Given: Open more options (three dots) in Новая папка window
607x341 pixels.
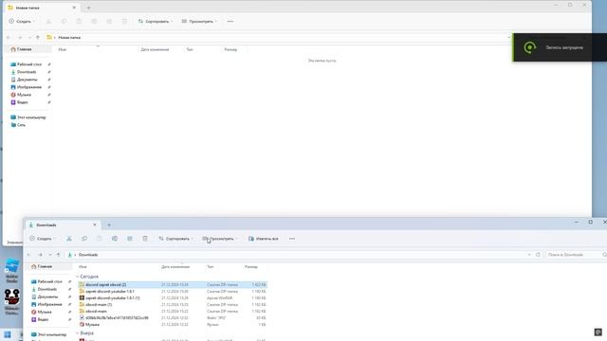Looking at the screenshot, I should [230, 21].
